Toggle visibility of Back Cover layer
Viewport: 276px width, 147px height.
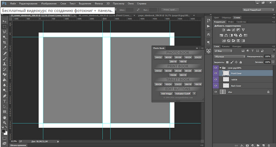pos(216,86)
